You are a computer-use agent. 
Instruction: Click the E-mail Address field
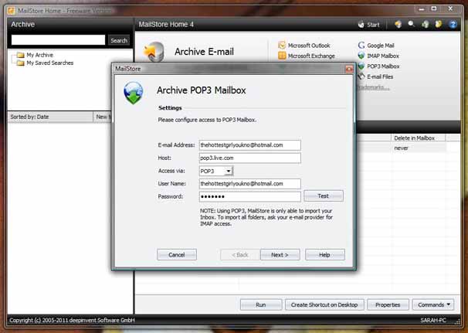tap(250, 145)
